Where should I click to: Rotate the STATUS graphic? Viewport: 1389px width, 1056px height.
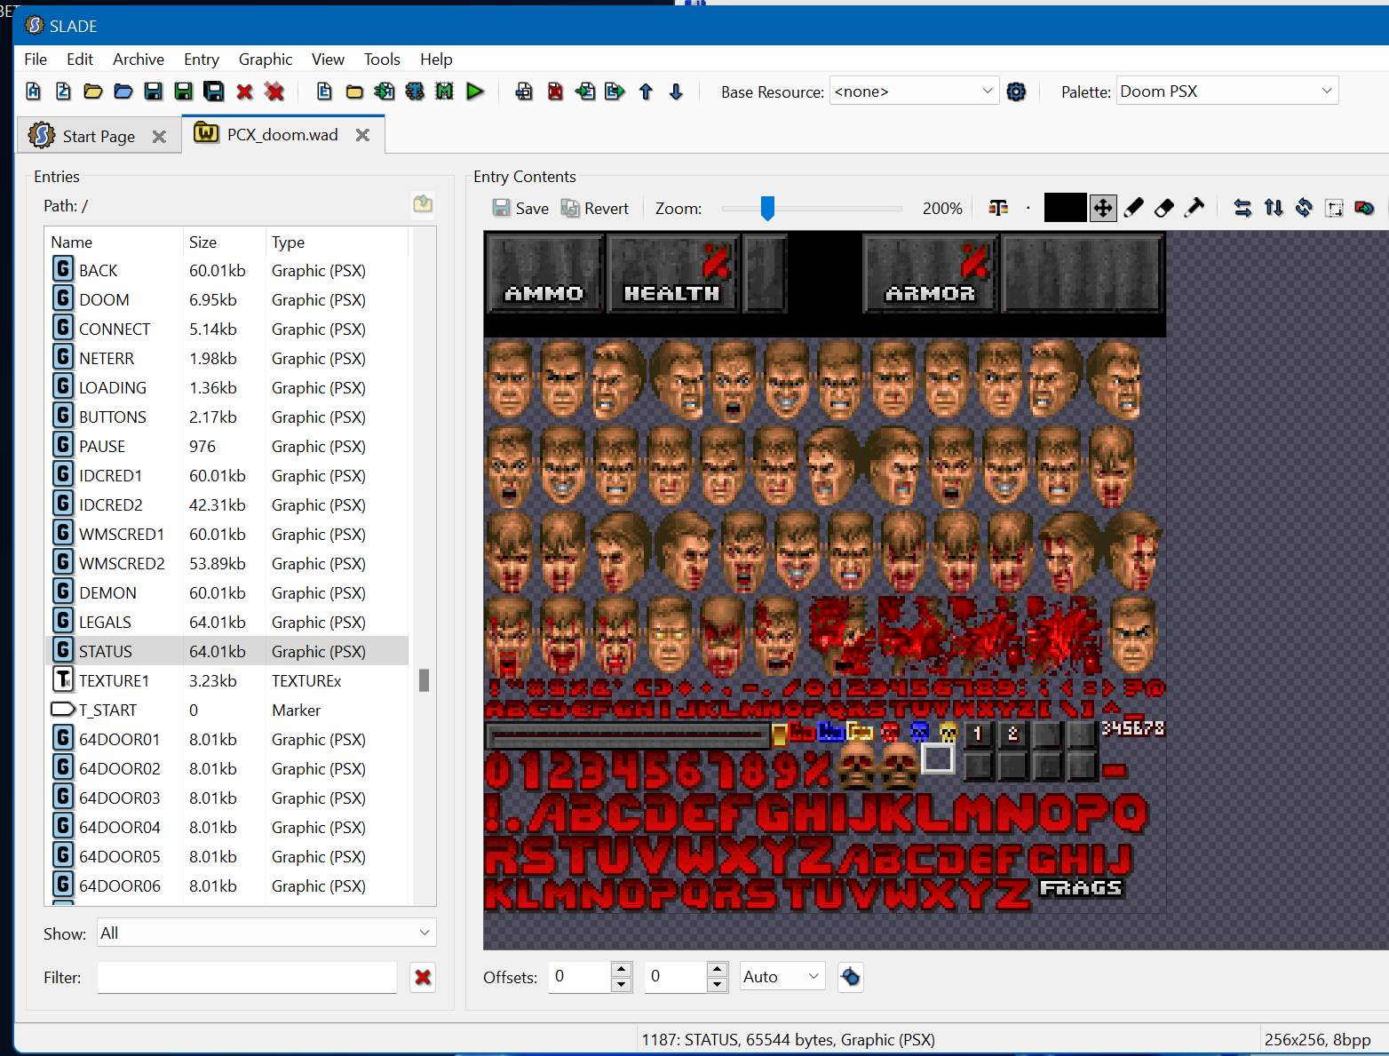point(1304,208)
